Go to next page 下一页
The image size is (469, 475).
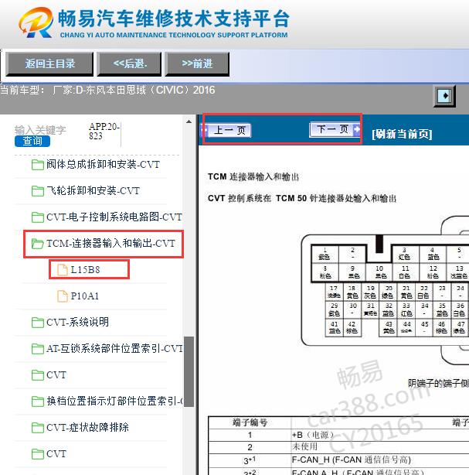click(335, 130)
